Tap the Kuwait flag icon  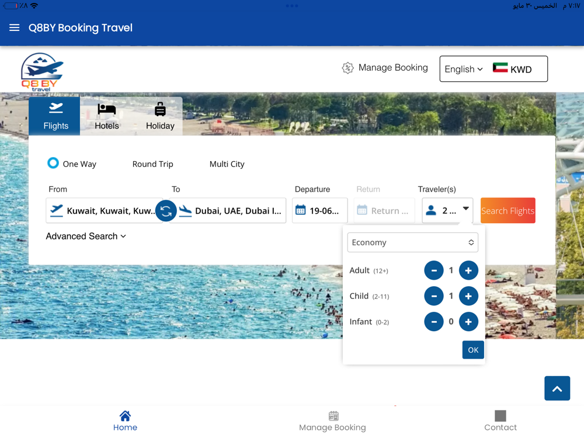tap(500, 68)
